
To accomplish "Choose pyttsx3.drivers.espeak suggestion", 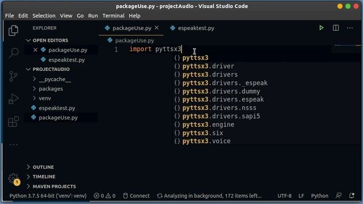I will tap(267, 100).
